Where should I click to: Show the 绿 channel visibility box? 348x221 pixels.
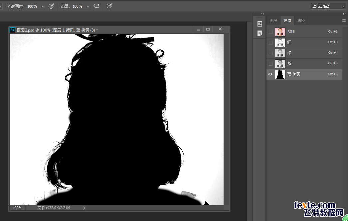(270, 53)
